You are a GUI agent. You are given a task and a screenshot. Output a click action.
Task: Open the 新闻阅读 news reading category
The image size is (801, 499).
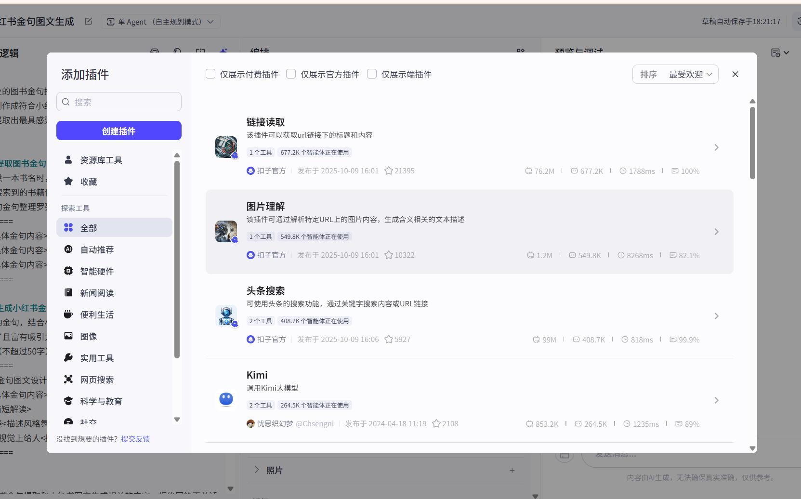[97, 292]
